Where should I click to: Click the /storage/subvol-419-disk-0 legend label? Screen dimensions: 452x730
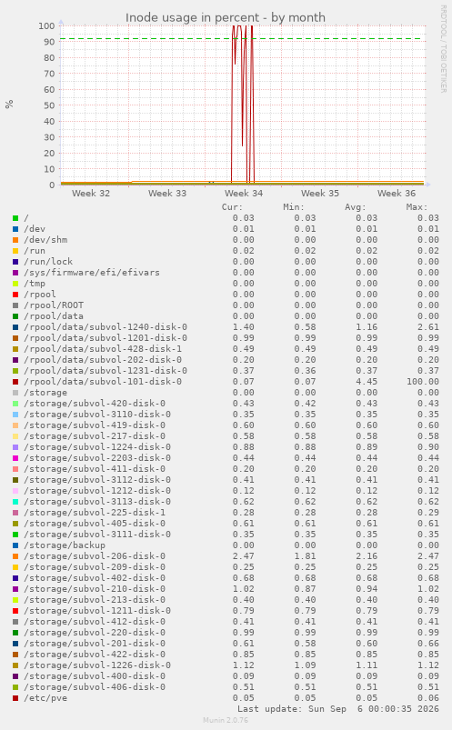(x=95, y=425)
